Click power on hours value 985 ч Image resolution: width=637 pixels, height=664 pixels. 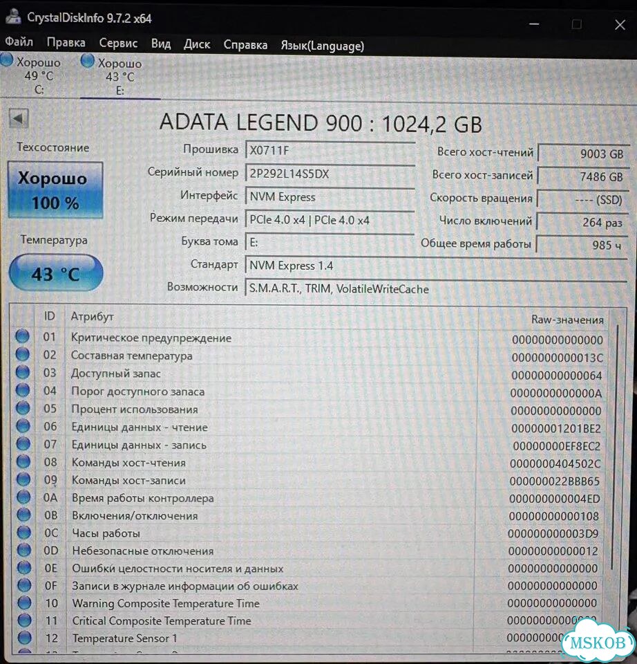(581, 245)
